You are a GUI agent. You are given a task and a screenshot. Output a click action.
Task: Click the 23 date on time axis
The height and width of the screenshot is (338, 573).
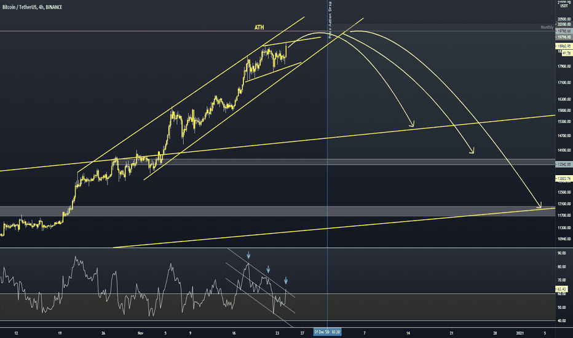pyautogui.click(x=278, y=333)
